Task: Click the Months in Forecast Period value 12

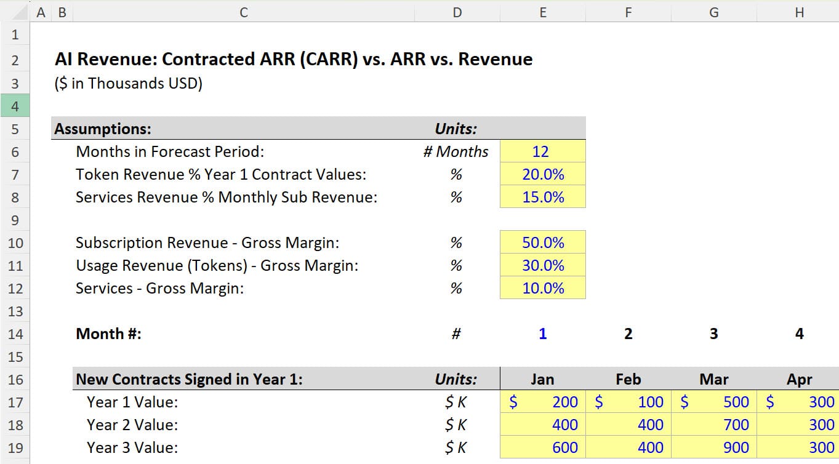Action: pos(542,151)
